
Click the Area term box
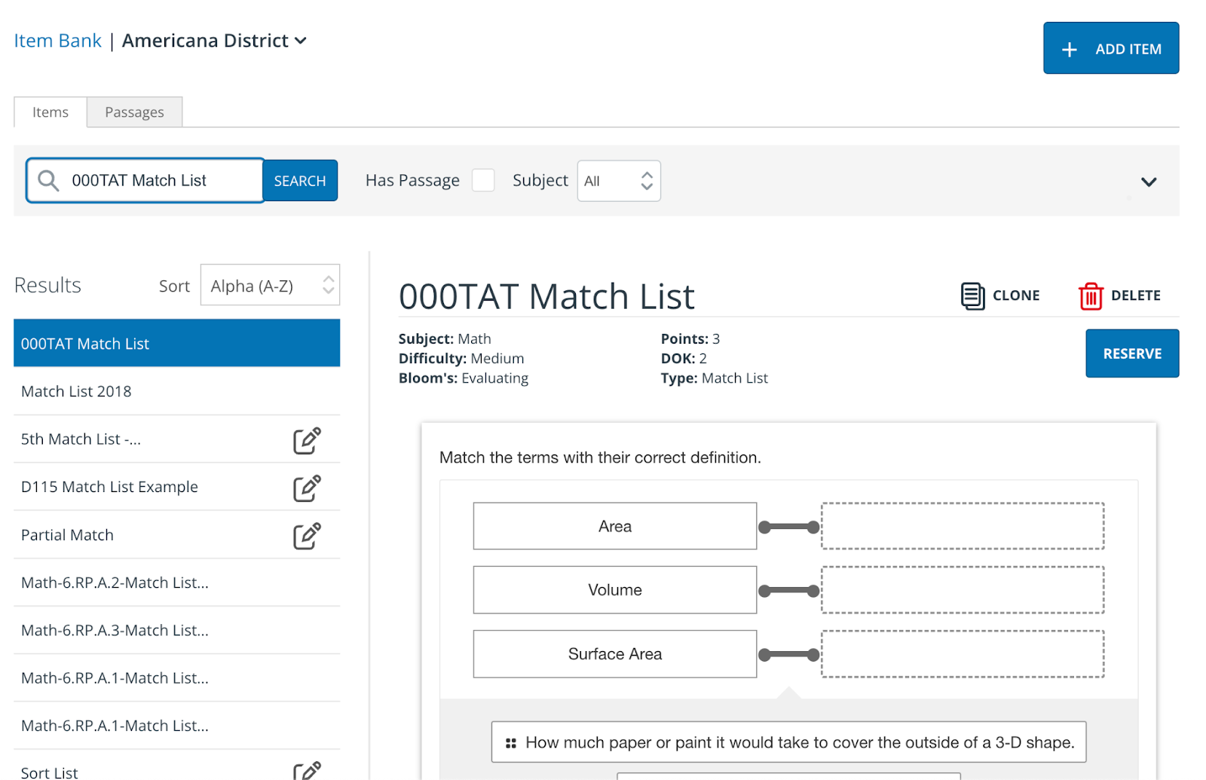coord(615,526)
